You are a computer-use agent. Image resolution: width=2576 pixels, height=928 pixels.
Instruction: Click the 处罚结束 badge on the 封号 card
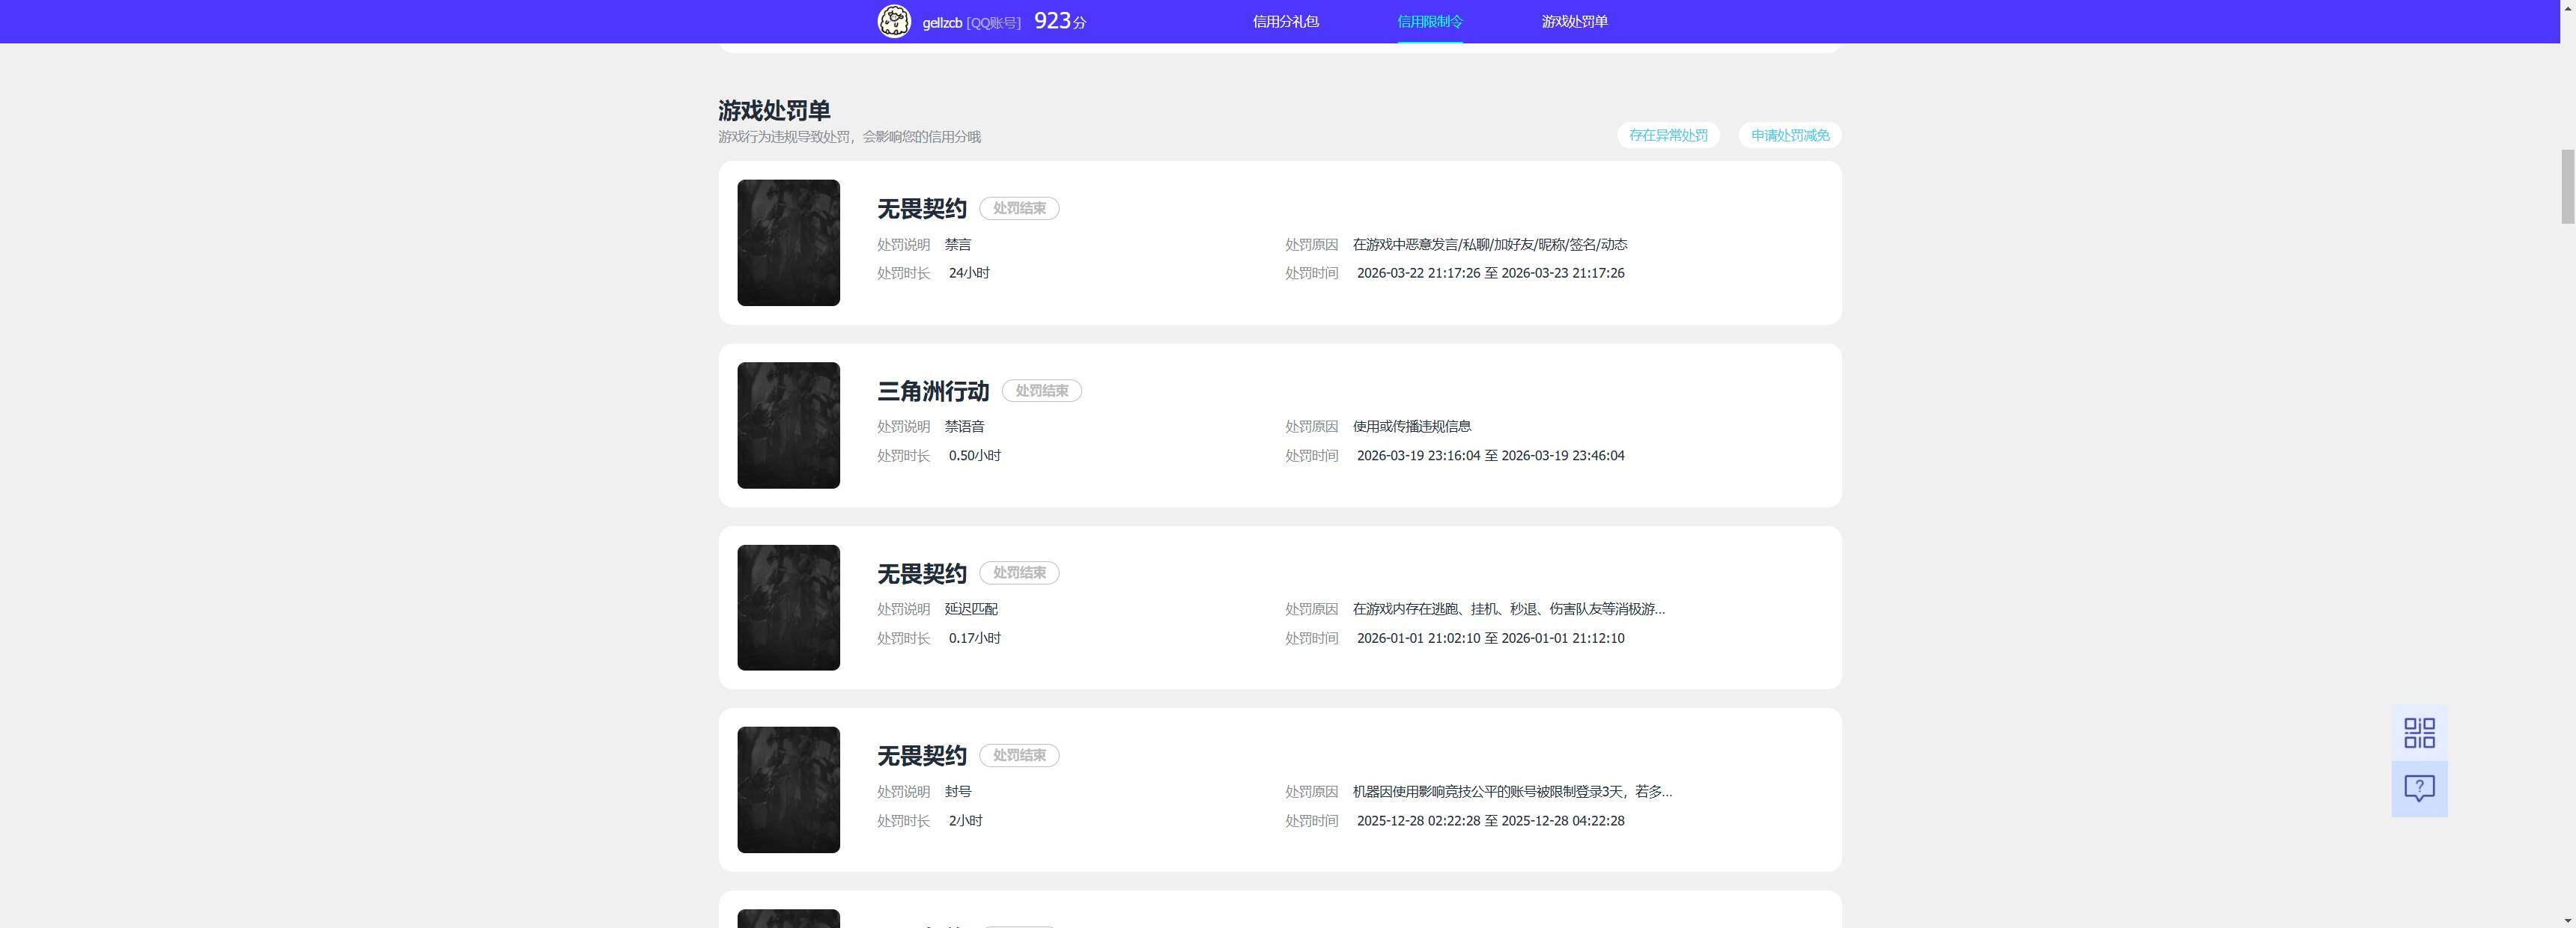(1019, 756)
